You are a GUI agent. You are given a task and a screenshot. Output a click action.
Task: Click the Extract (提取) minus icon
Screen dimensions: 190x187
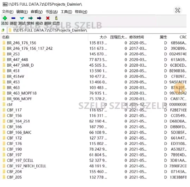point(13,18)
